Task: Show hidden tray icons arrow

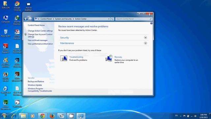Action: click(181, 116)
